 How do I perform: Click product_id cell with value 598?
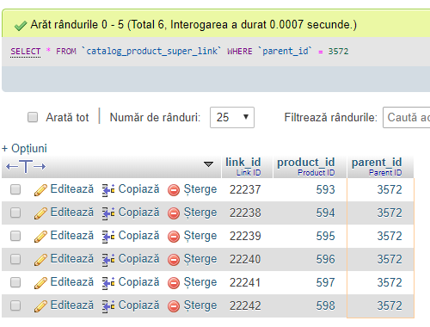[x=325, y=305]
